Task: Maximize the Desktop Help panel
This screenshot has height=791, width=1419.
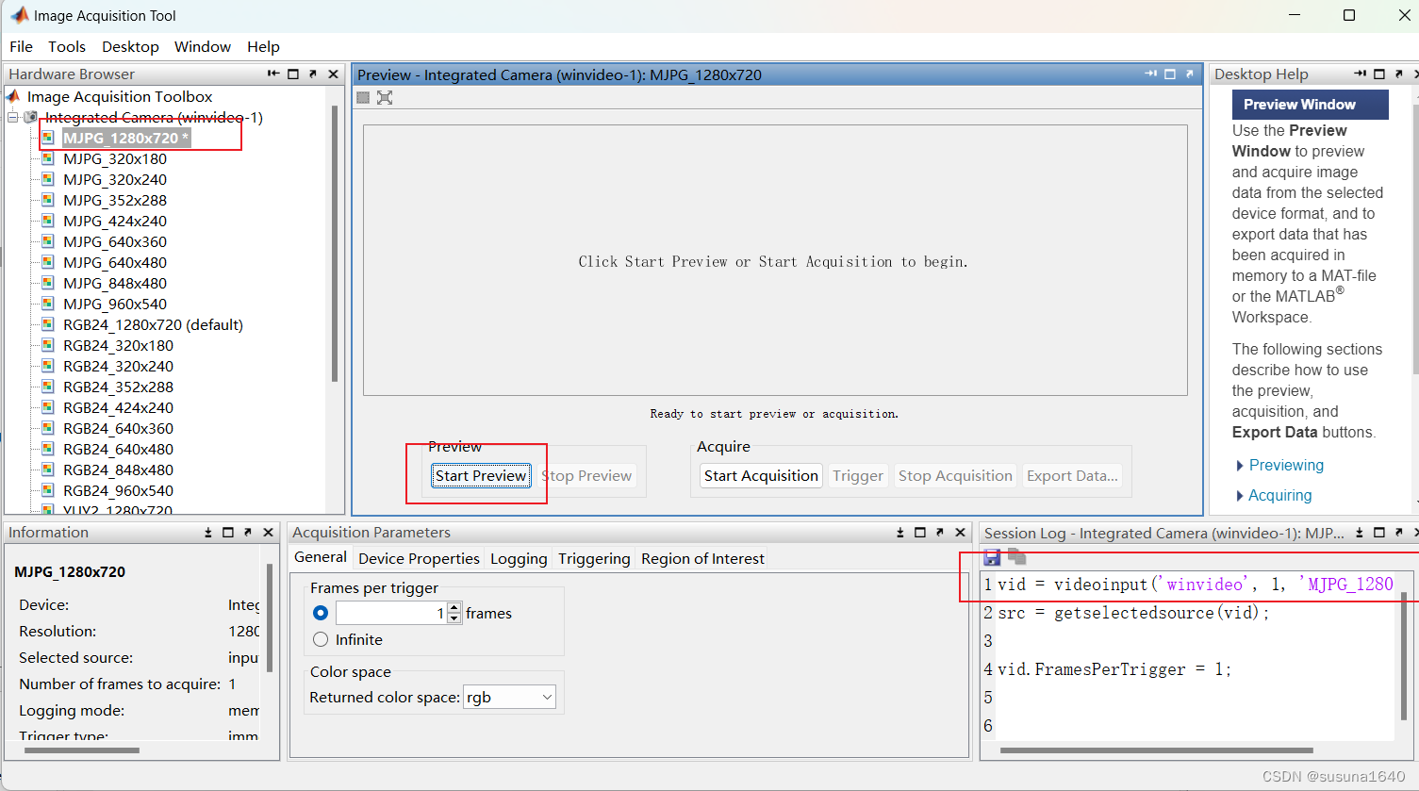Action: tap(1379, 74)
